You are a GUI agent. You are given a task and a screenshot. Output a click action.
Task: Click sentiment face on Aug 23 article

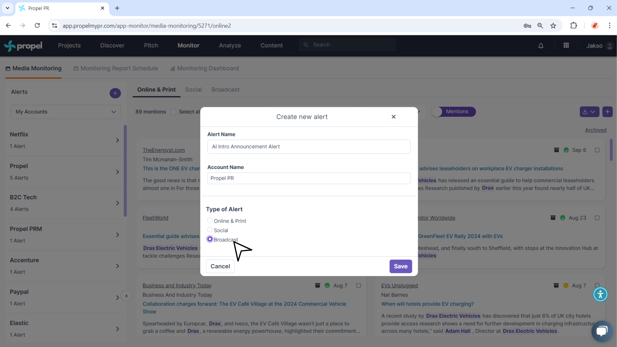tap(563, 218)
